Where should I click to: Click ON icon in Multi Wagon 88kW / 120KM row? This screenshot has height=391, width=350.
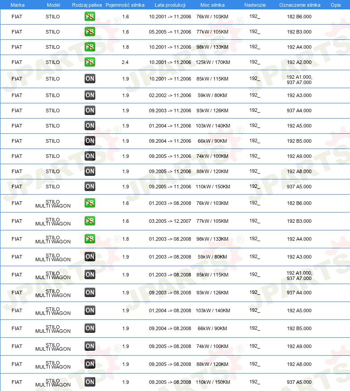coord(90,364)
